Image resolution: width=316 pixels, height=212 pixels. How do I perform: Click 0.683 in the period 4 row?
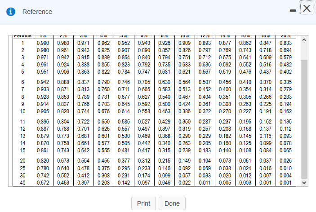(184, 65)
